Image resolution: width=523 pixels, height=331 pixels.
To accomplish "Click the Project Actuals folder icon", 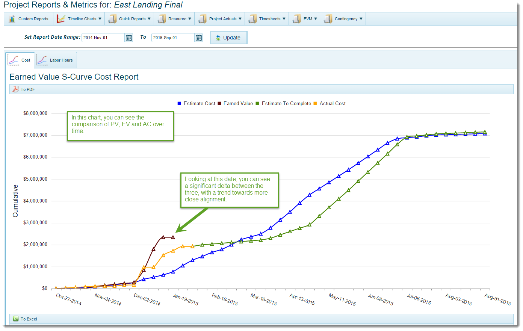I will coord(203,19).
